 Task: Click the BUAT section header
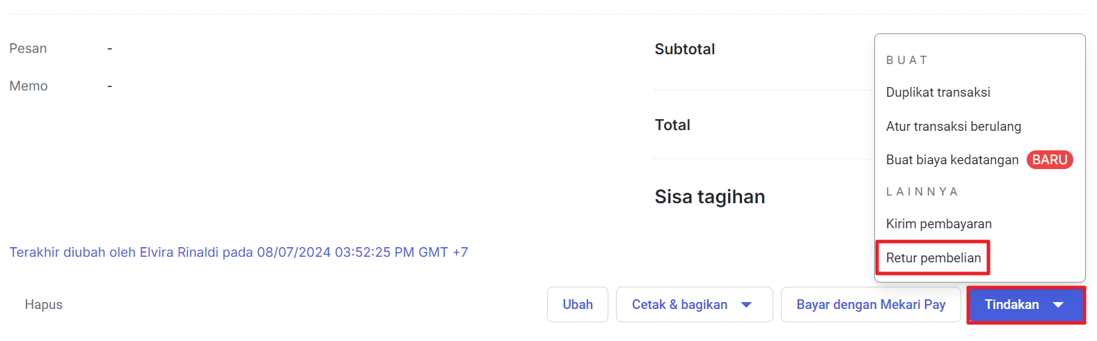[906, 61]
